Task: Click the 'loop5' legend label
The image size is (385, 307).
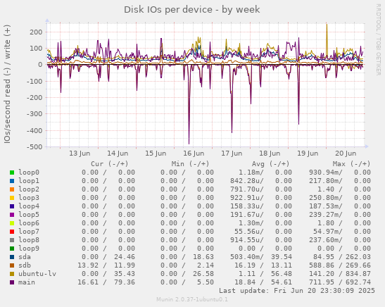Action: point(29,215)
